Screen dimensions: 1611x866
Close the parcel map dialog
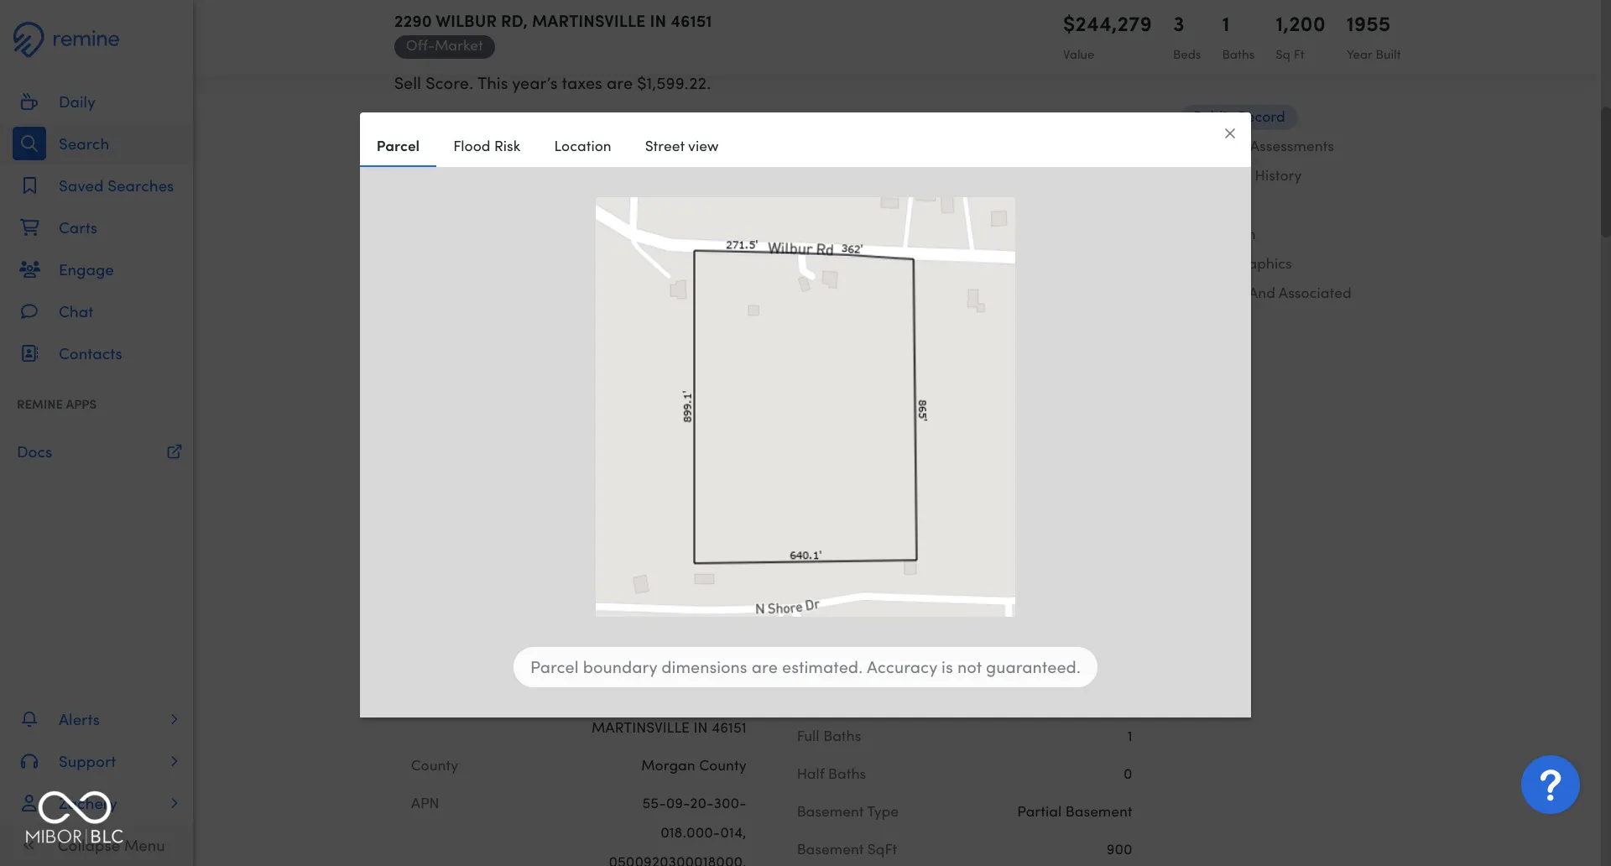(1229, 133)
